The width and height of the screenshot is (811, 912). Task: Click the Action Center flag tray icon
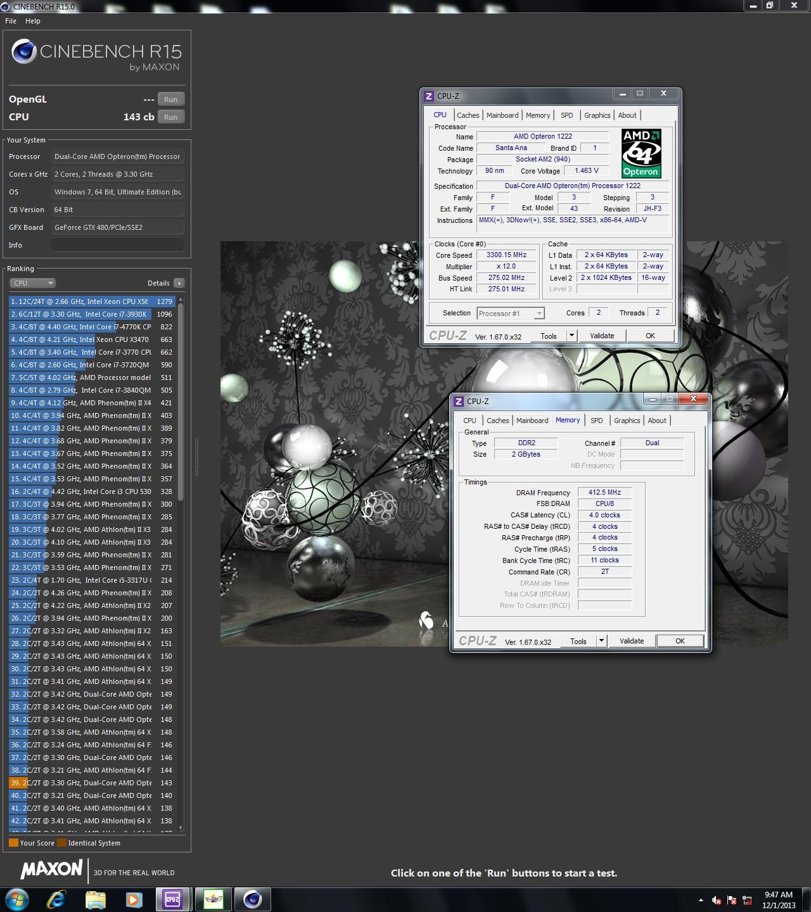coord(732,900)
